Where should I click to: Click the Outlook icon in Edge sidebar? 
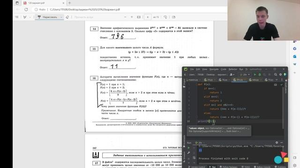(x=295, y=56)
